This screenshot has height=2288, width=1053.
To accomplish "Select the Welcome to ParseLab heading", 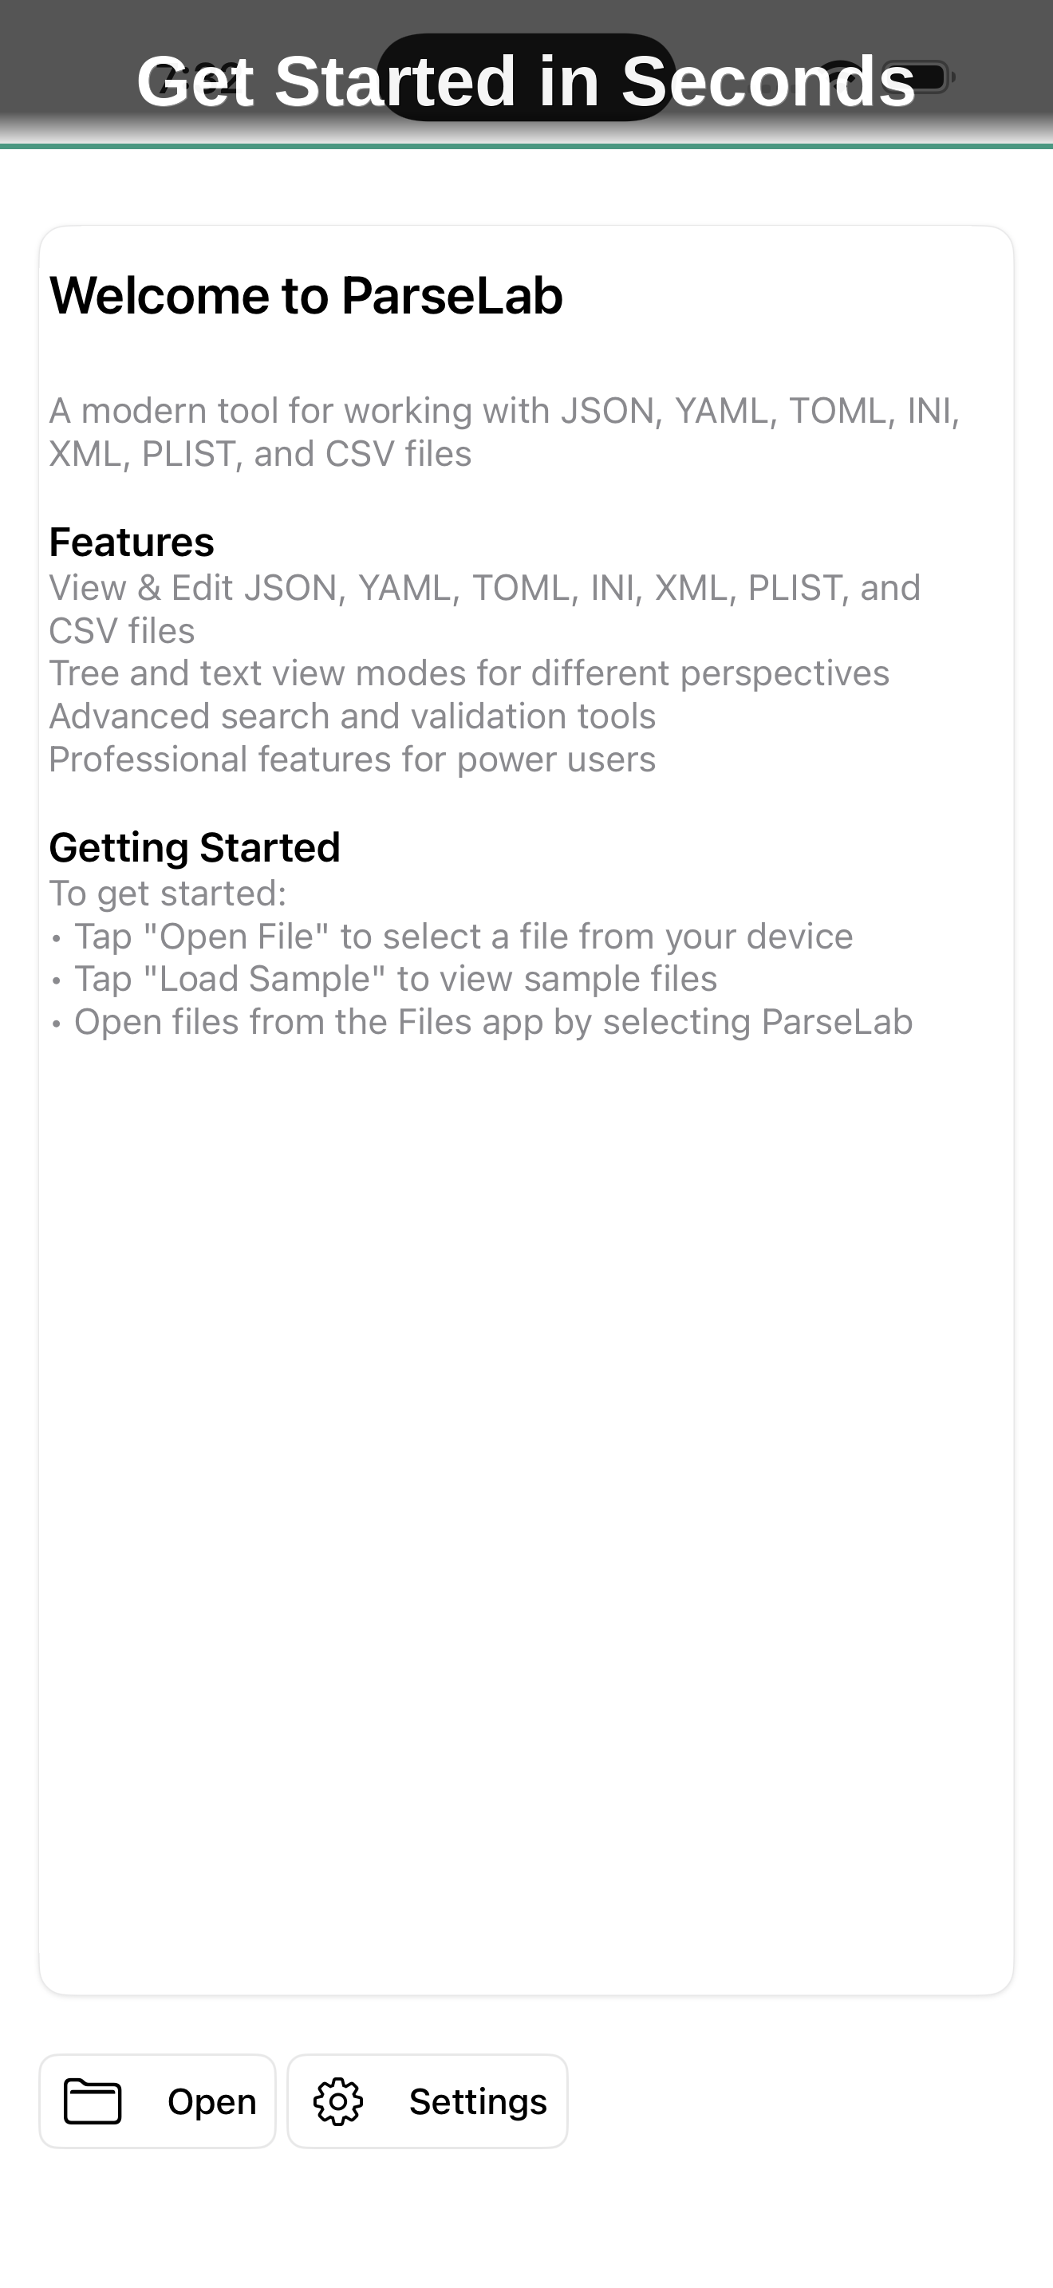I will 306,295.
